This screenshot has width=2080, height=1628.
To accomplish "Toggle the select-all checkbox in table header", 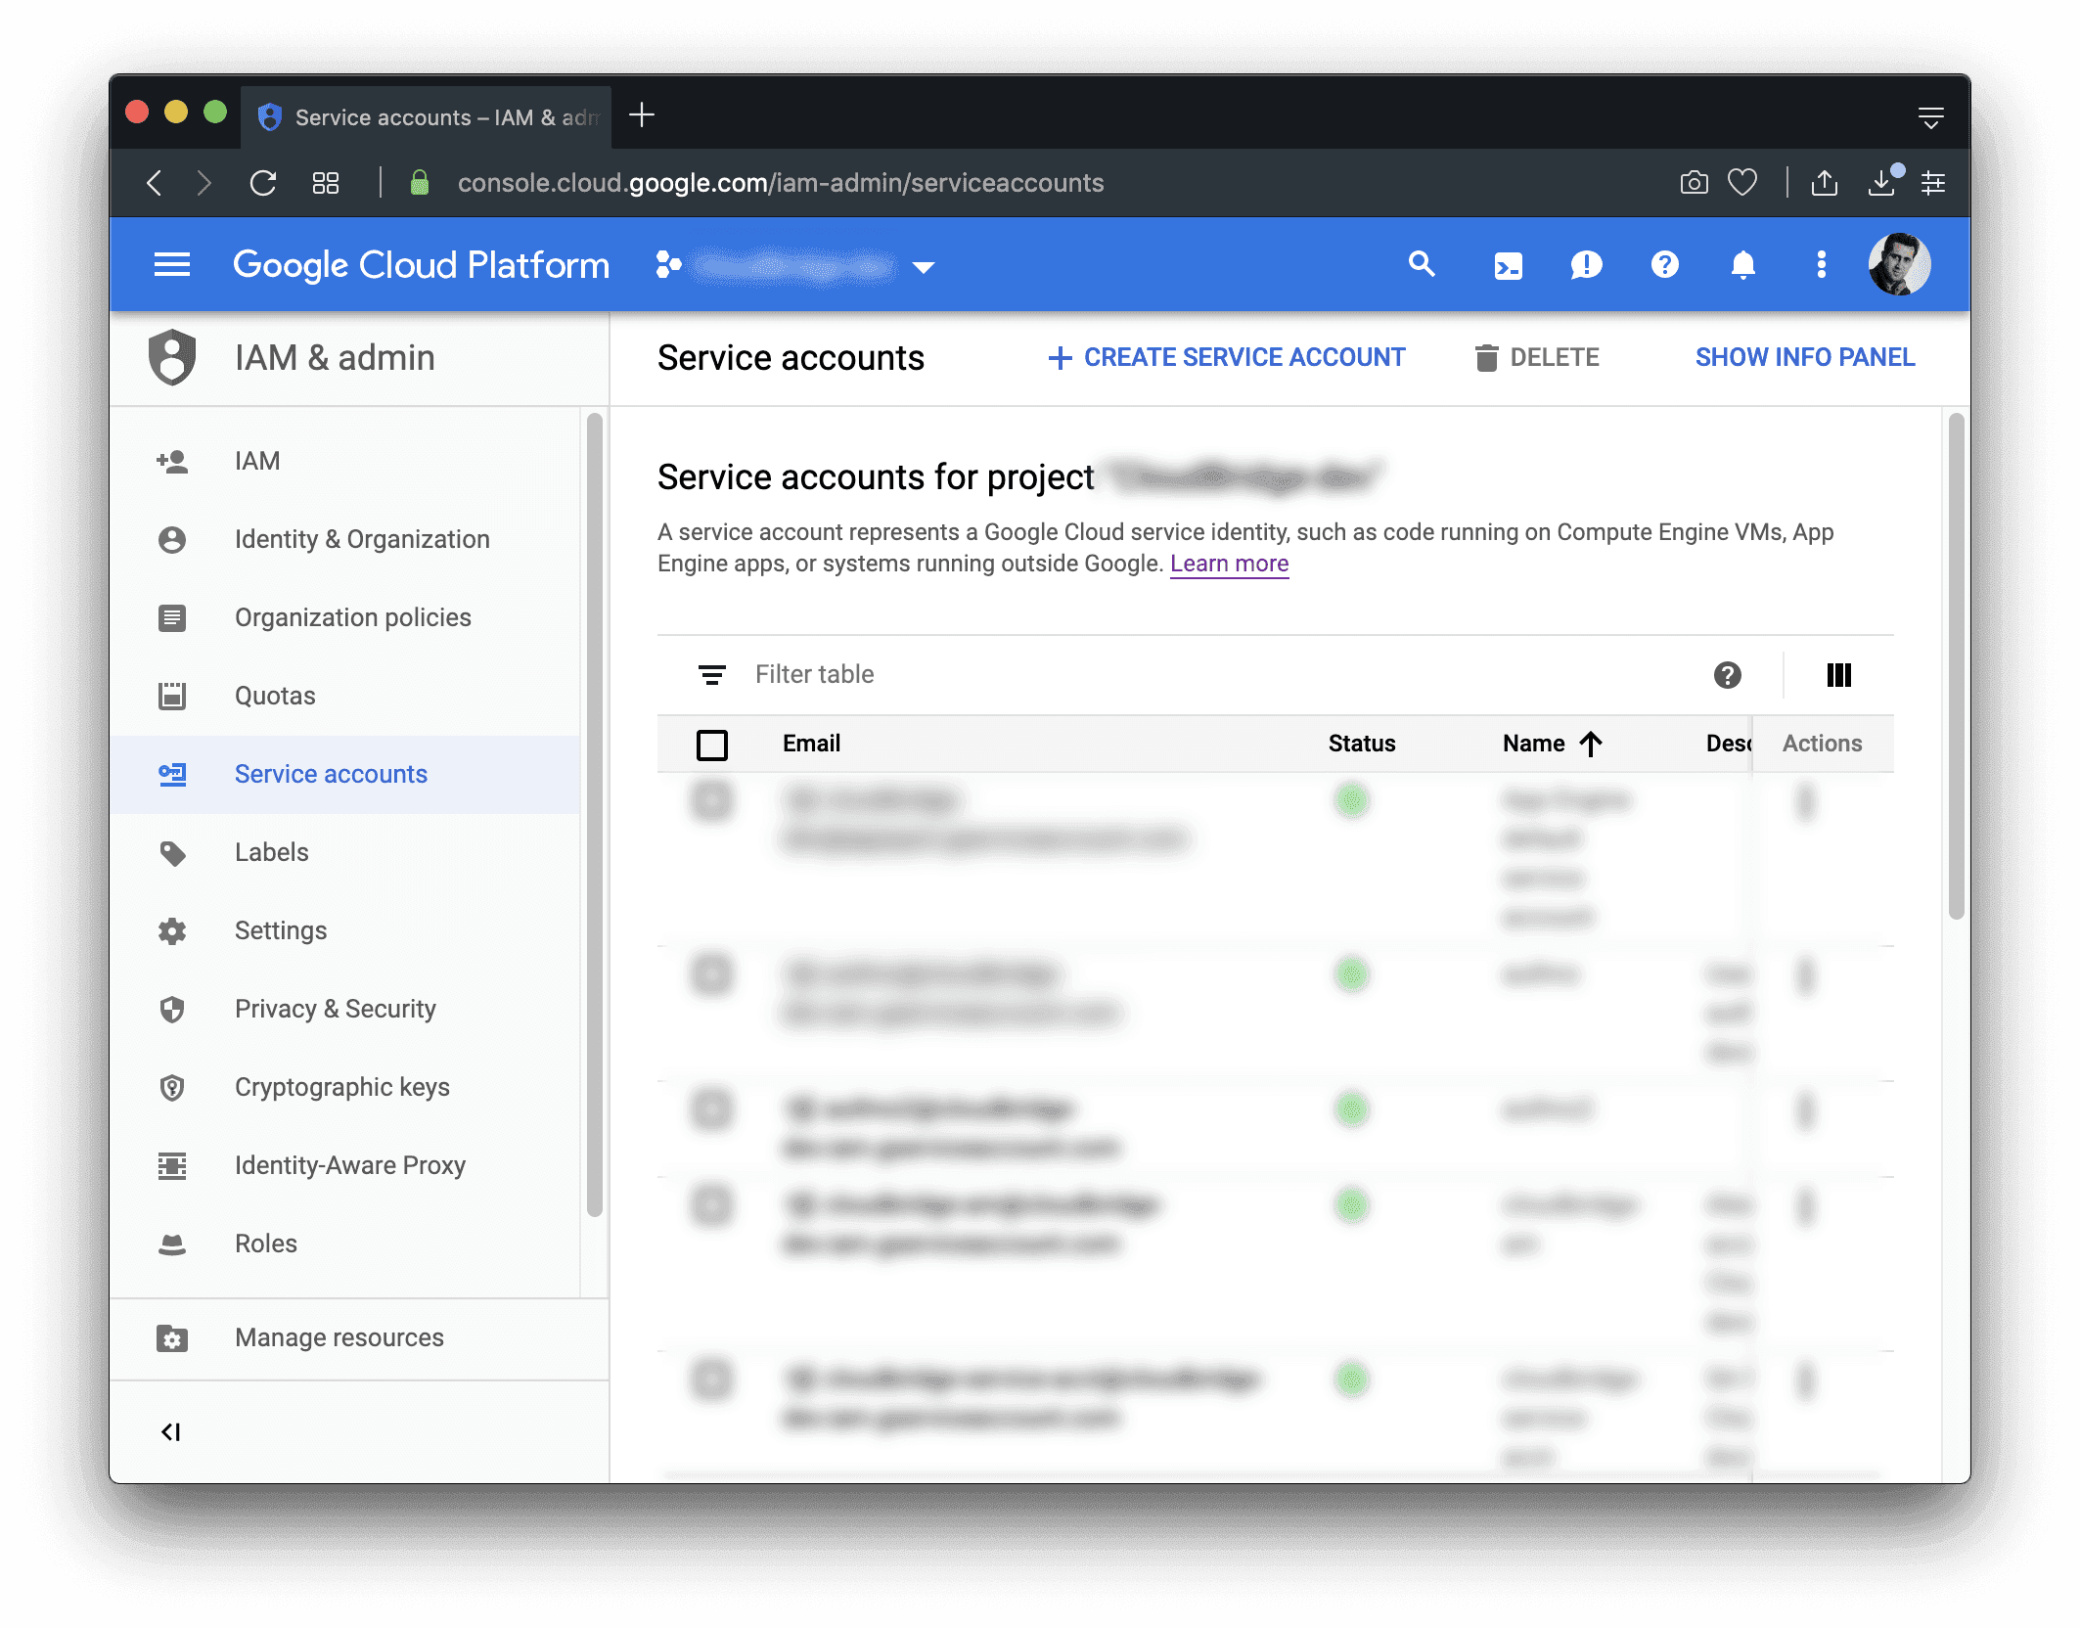I will click(x=712, y=745).
